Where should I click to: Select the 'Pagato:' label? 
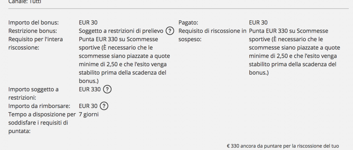pyautogui.click(x=188, y=23)
